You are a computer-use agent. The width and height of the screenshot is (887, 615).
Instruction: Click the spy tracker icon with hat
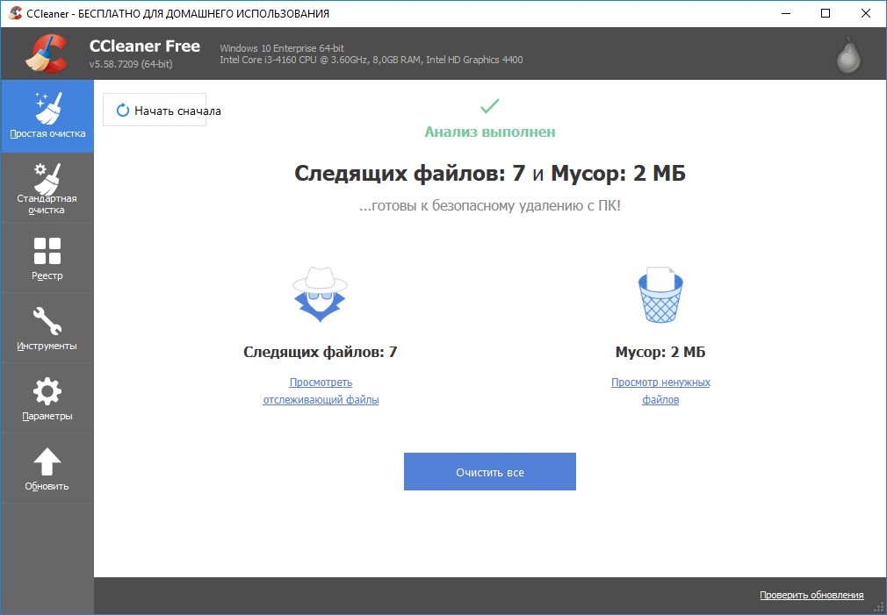point(320,294)
